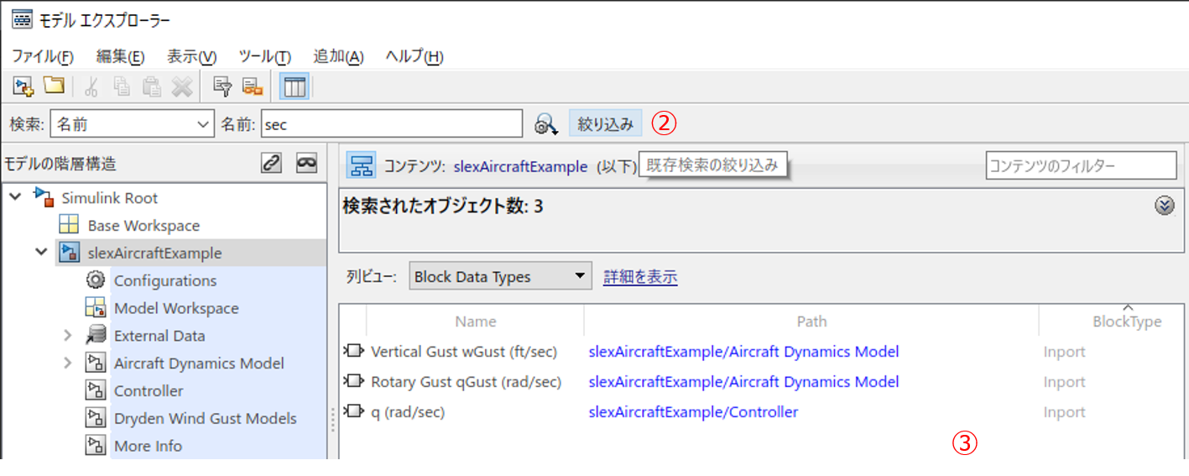Click the Open folder toolbar icon
This screenshot has height=476, width=1189.
coord(54,86)
